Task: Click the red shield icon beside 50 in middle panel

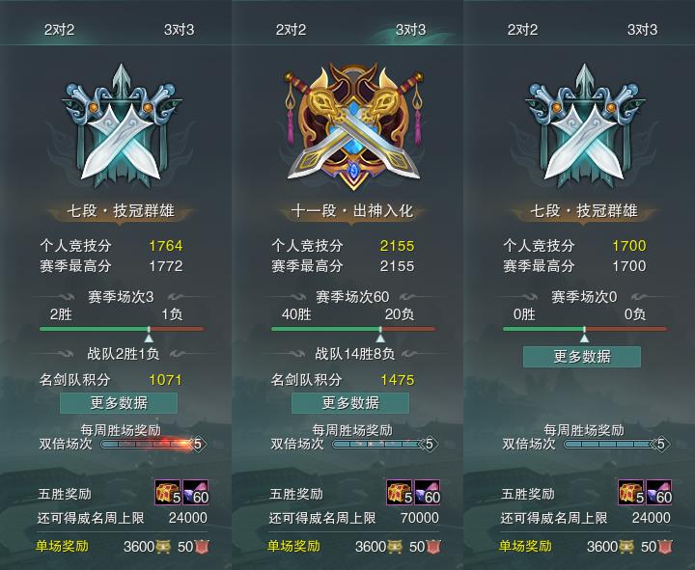Action: tap(433, 547)
